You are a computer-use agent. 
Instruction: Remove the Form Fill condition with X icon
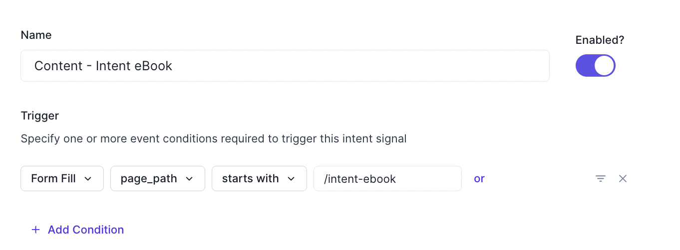(x=623, y=178)
